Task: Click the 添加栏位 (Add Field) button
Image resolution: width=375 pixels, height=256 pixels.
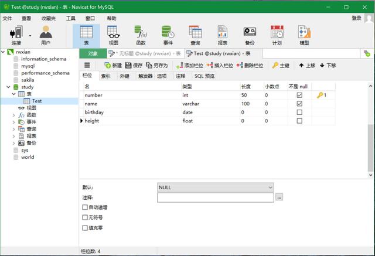Action: (190, 66)
